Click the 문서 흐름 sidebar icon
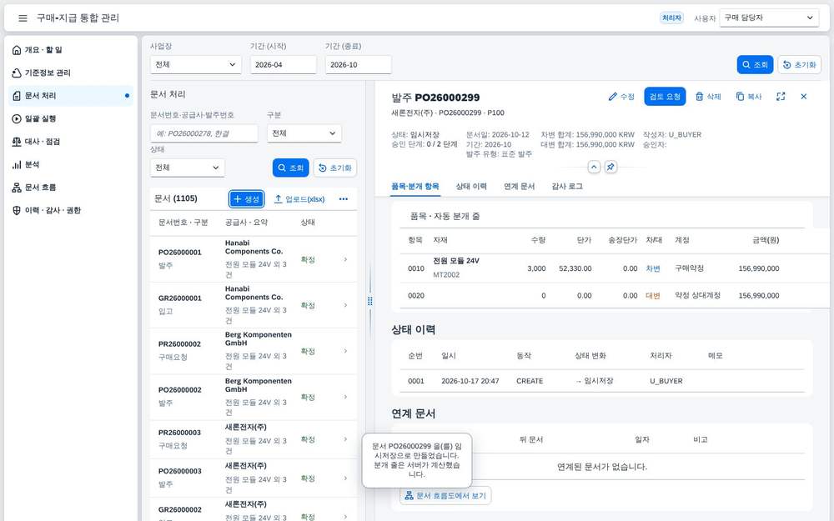Image resolution: width=834 pixels, height=521 pixels. coord(17,187)
